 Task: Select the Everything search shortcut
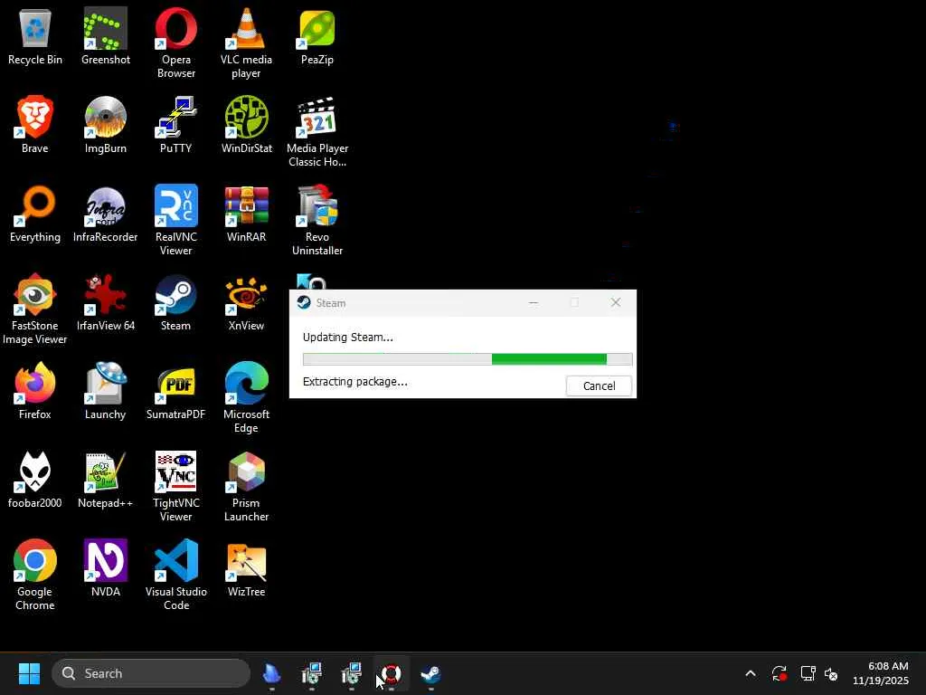[35, 214]
